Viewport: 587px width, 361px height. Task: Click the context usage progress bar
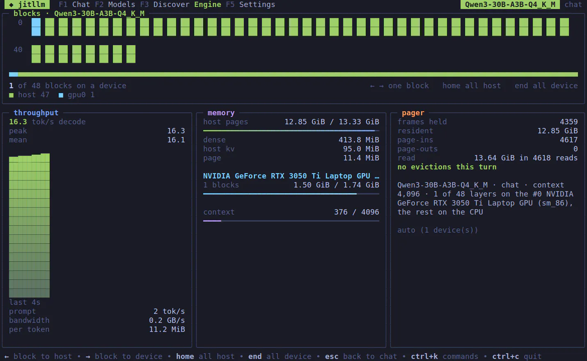[291, 221]
